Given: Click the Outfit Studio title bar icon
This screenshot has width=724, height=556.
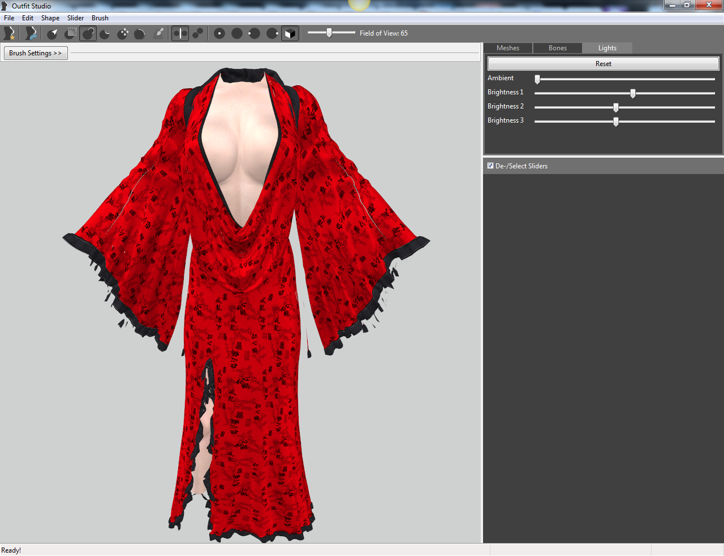Looking at the screenshot, I should (x=5, y=6).
